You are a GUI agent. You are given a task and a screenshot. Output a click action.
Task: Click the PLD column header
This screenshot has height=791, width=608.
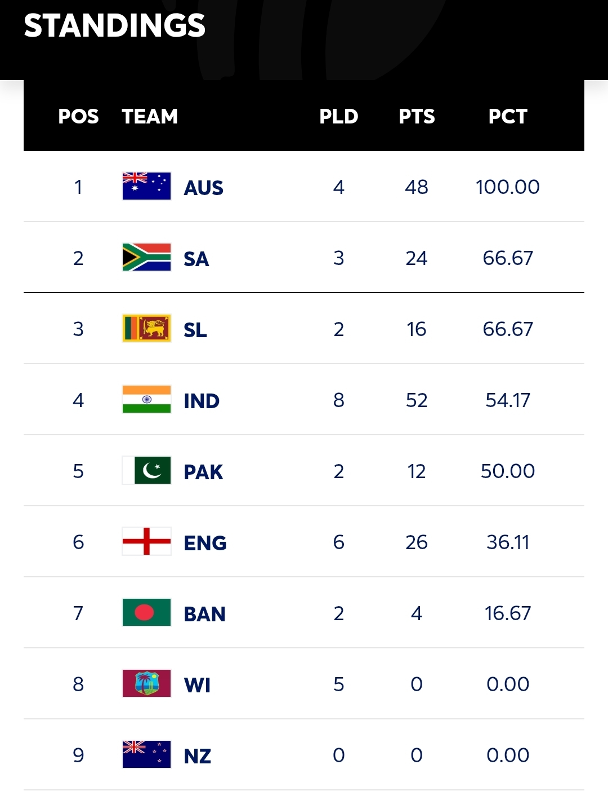338,117
